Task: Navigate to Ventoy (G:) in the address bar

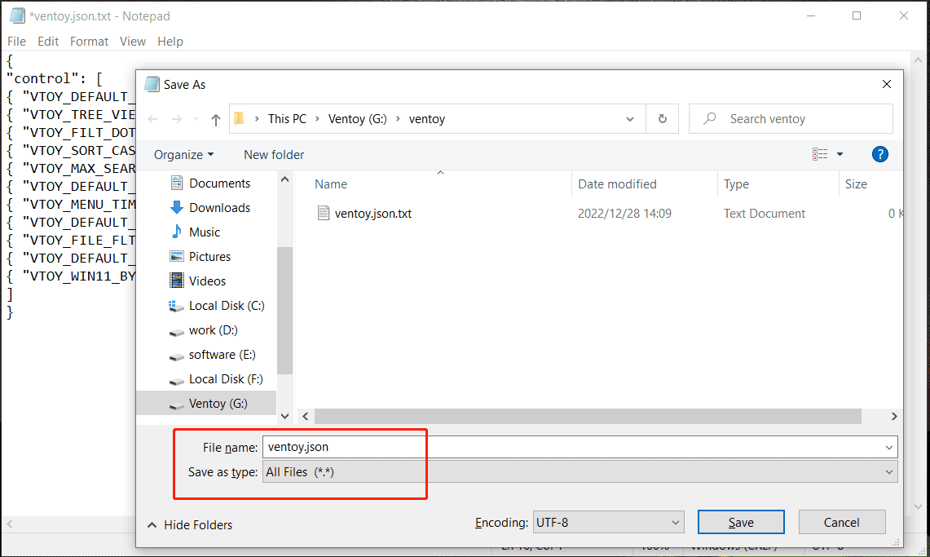Action: (358, 119)
